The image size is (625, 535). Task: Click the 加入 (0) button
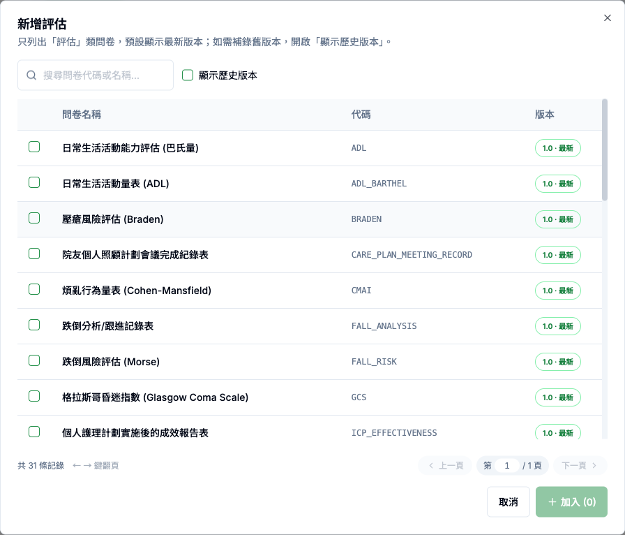(x=571, y=502)
